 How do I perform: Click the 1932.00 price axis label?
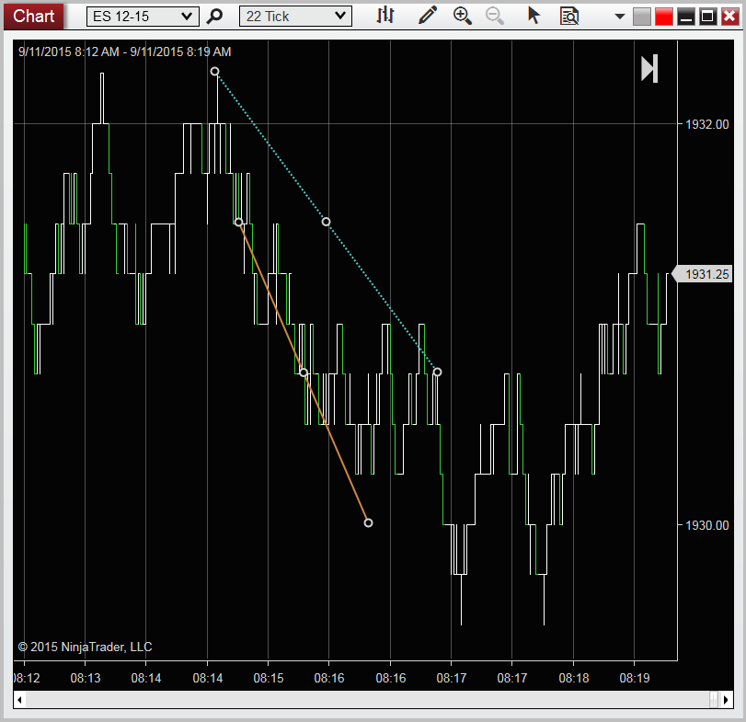(706, 124)
